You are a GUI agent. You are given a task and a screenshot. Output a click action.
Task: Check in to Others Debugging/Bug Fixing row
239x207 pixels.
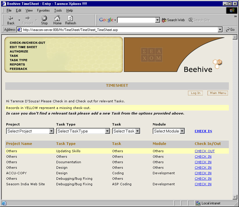pyautogui.click(x=203, y=179)
